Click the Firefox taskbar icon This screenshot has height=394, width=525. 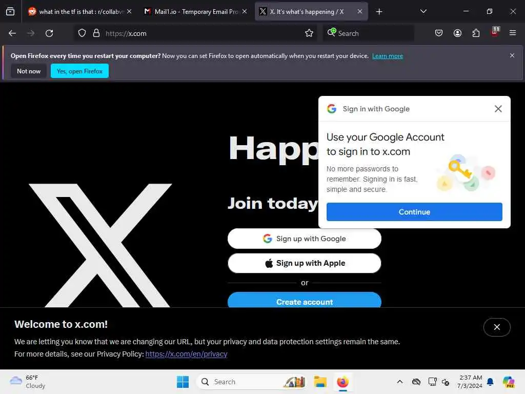[x=342, y=382]
